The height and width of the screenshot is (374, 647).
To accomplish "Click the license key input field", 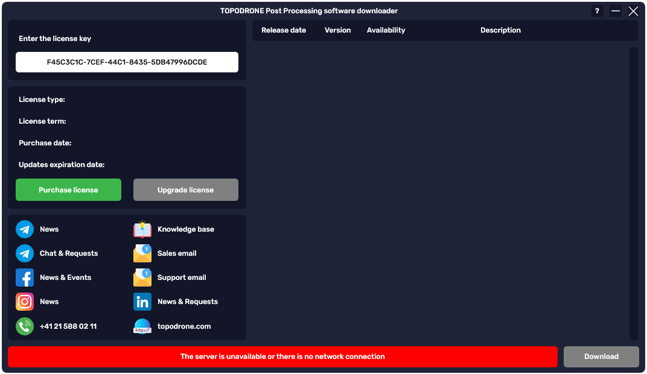I will coord(127,62).
